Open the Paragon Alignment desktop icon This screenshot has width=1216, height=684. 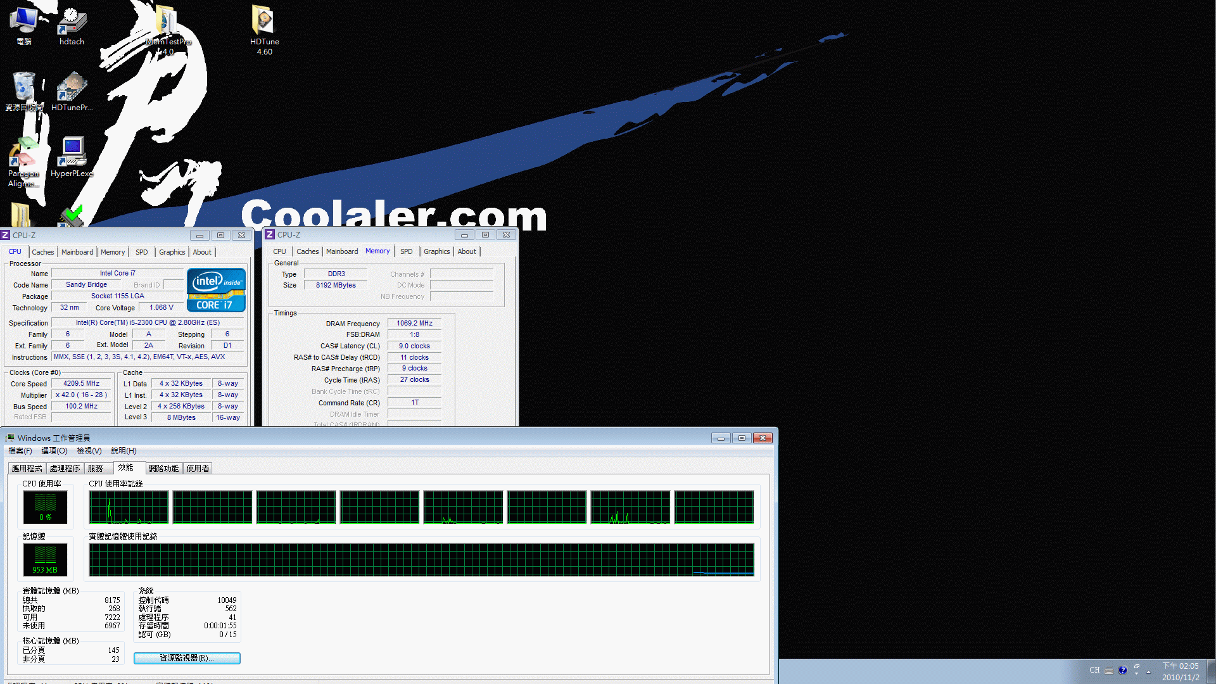(23, 163)
